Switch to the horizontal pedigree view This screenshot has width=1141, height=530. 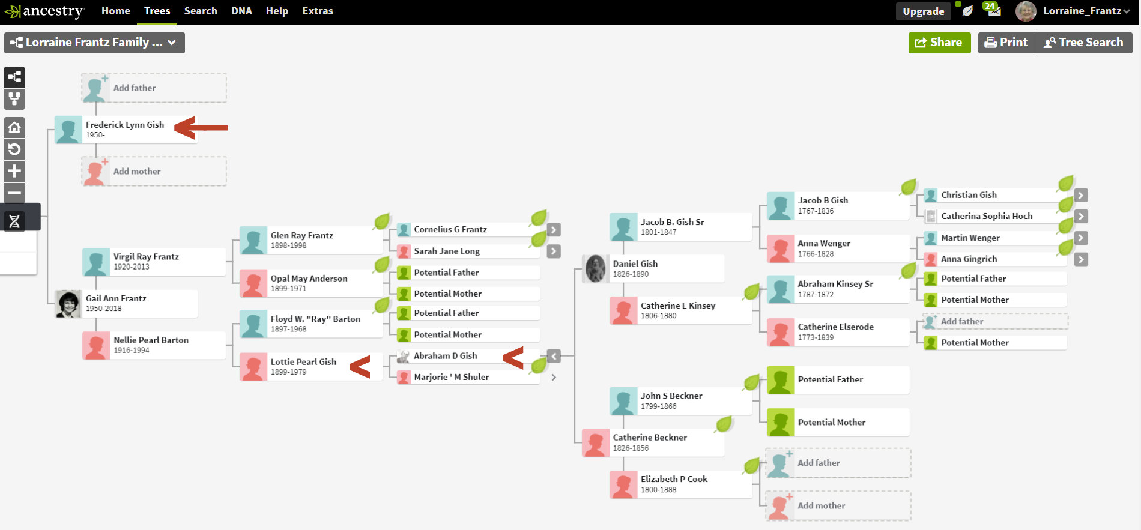click(x=14, y=77)
